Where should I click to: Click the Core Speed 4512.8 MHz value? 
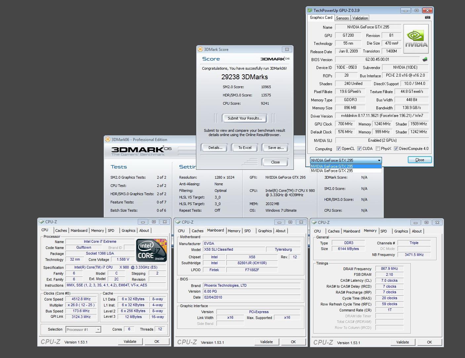click(81, 299)
